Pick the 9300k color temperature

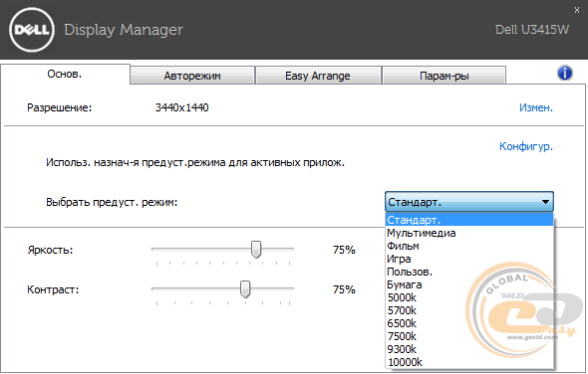pos(469,349)
